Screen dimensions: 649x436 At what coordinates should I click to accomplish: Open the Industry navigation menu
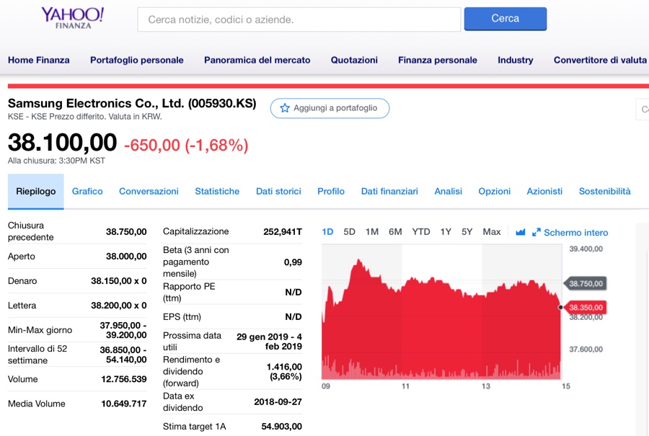pyautogui.click(x=516, y=61)
